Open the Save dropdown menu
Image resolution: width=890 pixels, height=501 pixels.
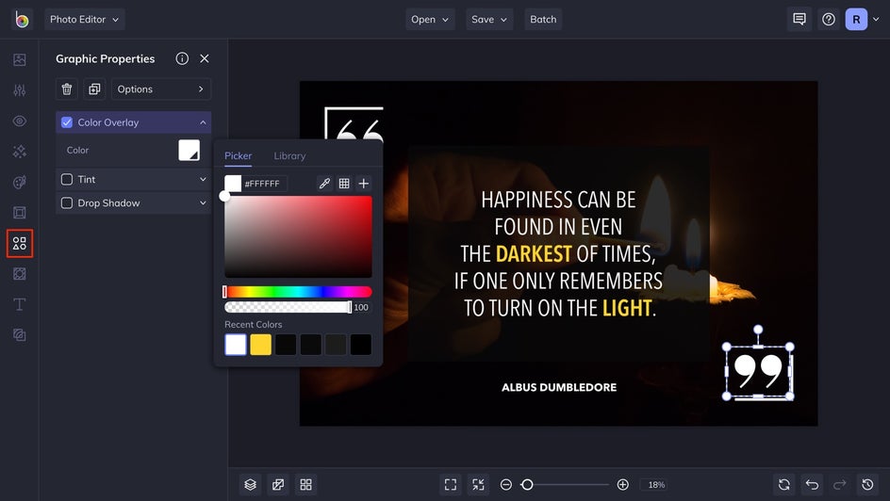[x=489, y=19]
